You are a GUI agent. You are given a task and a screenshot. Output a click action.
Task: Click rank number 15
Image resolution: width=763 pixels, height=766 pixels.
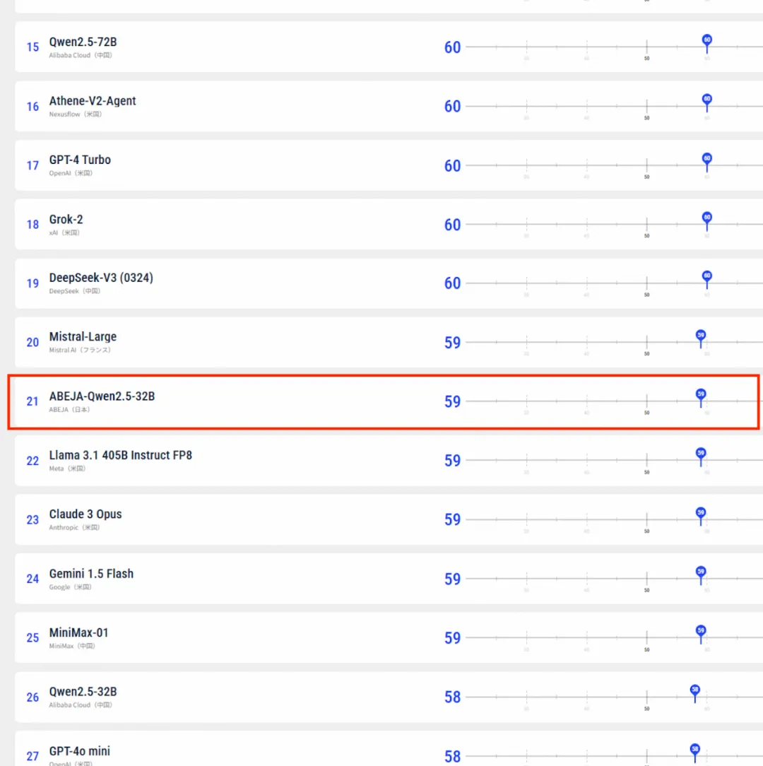(32, 47)
